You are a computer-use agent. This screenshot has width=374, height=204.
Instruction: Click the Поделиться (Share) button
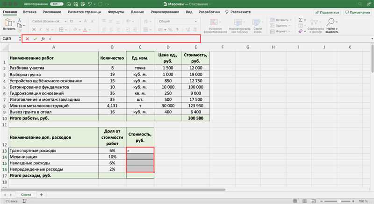[327, 13]
